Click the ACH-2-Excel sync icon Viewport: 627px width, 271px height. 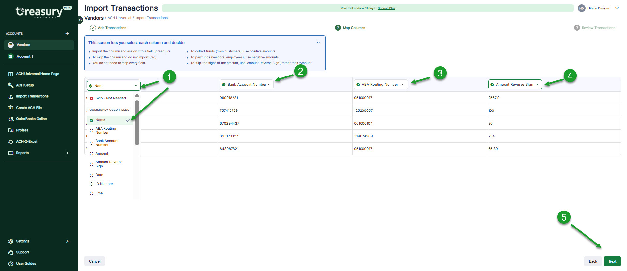pyautogui.click(x=11, y=142)
